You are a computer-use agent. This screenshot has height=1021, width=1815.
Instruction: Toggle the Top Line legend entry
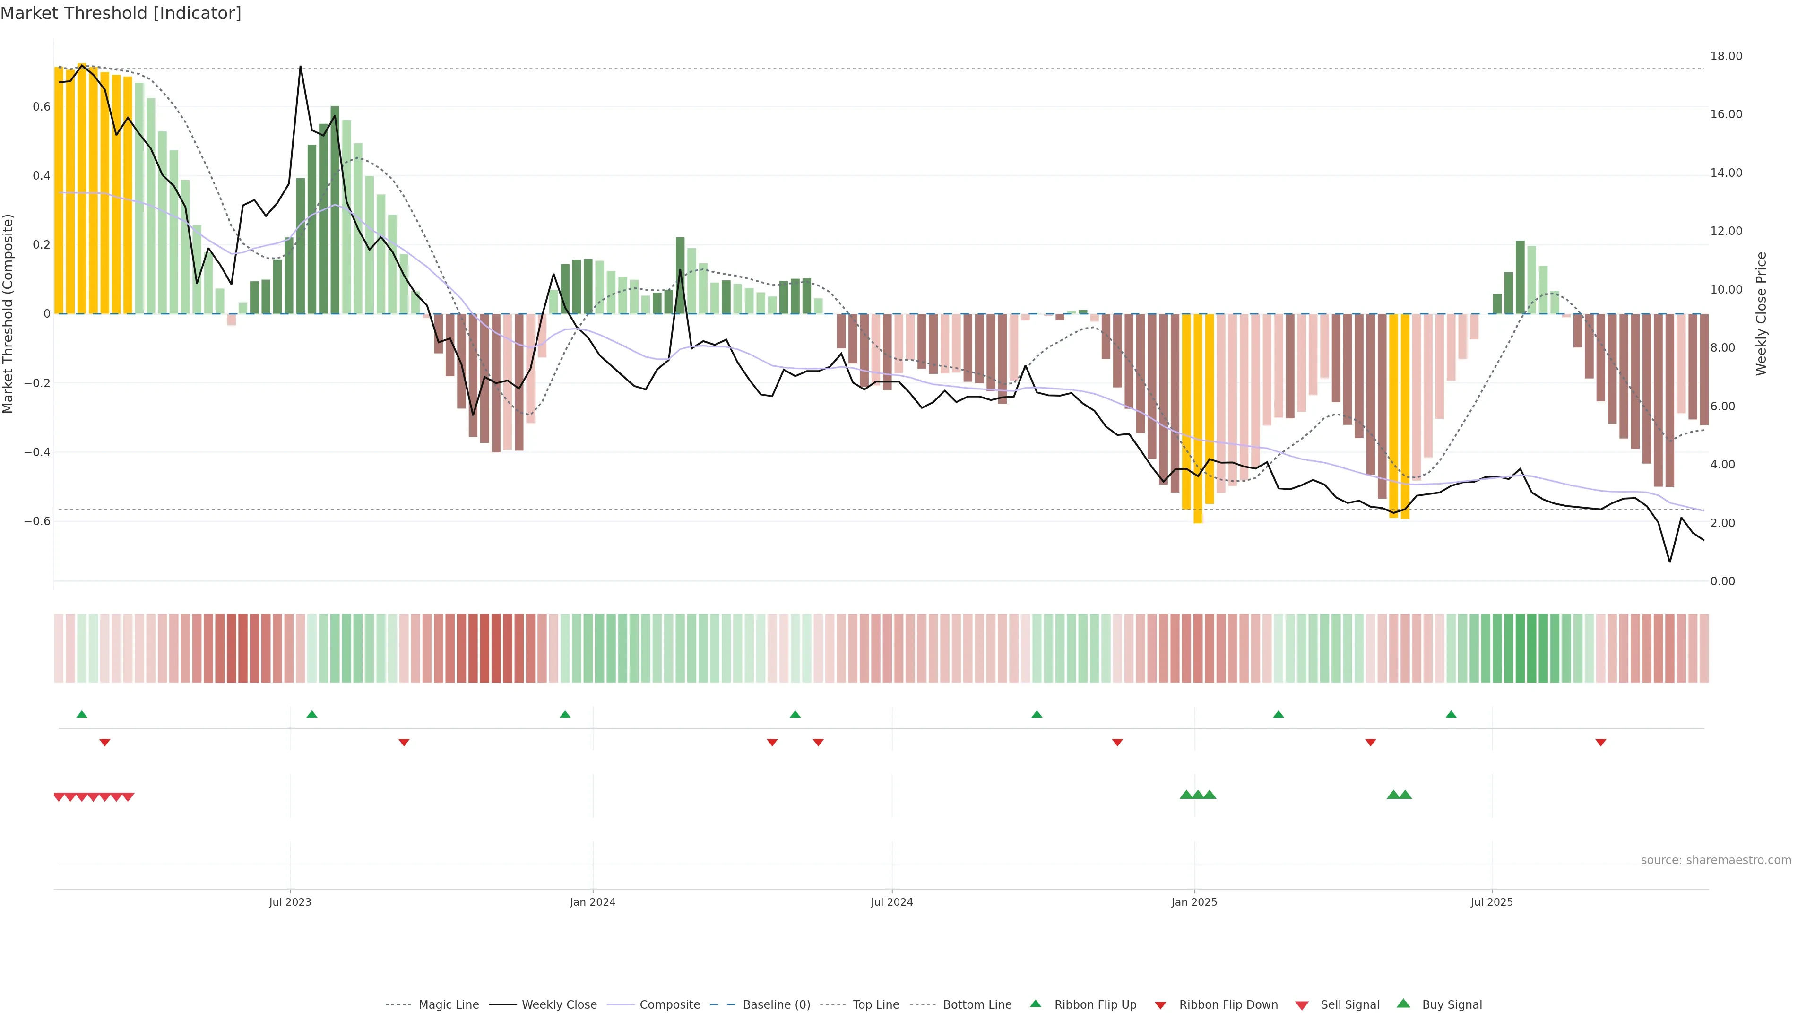[876, 1005]
